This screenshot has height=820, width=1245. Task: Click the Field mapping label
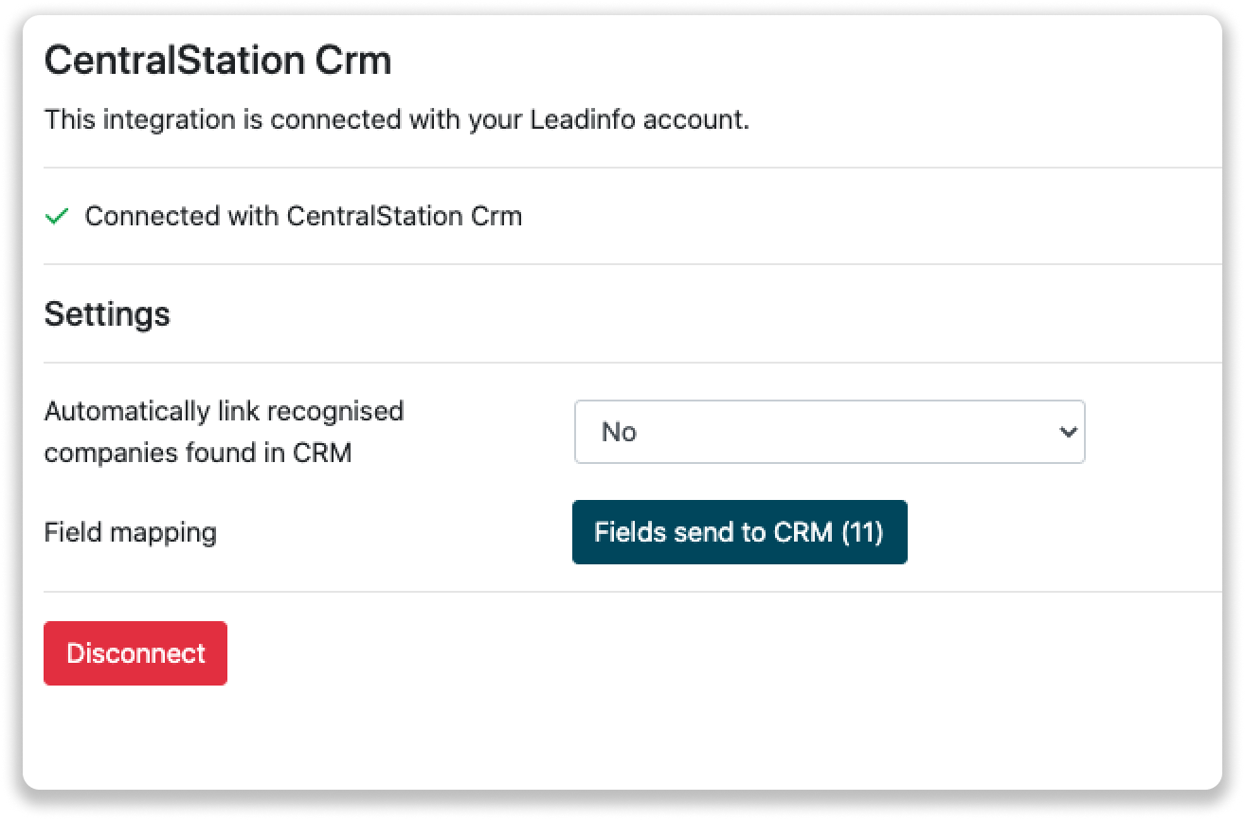click(130, 532)
